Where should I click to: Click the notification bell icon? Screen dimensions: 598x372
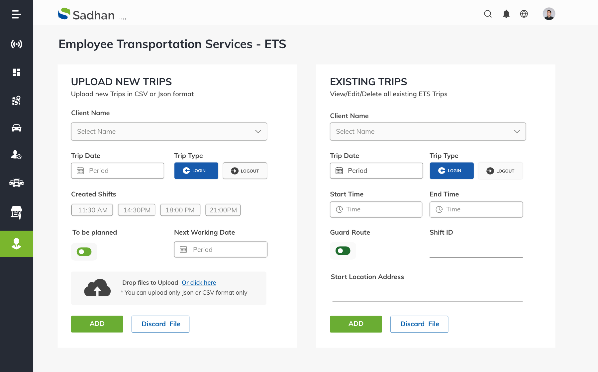506,14
